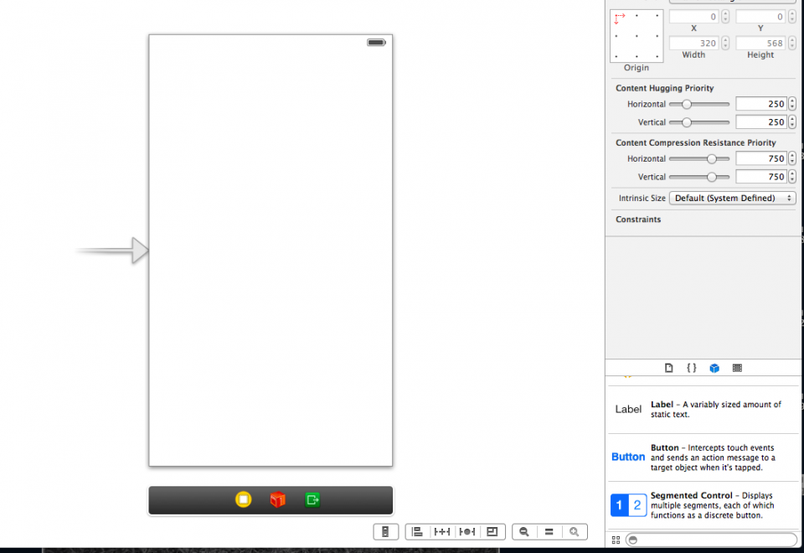The width and height of the screenshot is (804, 553).
Task: Zoom out the storyboard canvas
Action: pyautogui.click(x=524, y=532)
